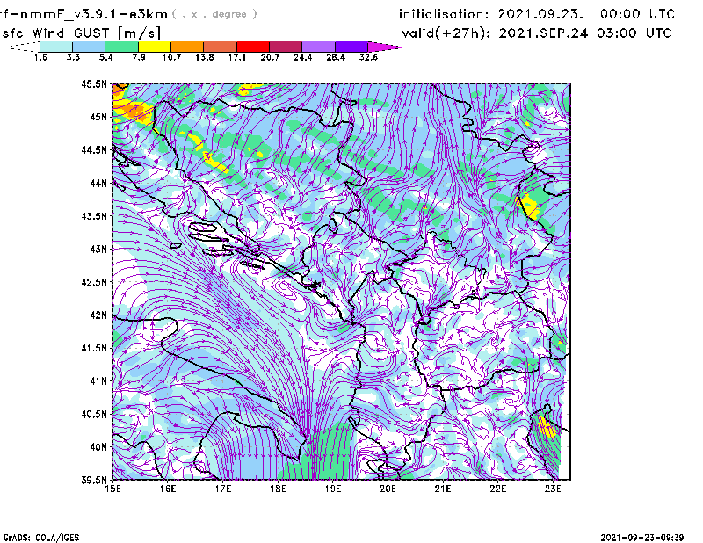
Task: Click the 20.7 legend value
Action: tap(270, 57)
